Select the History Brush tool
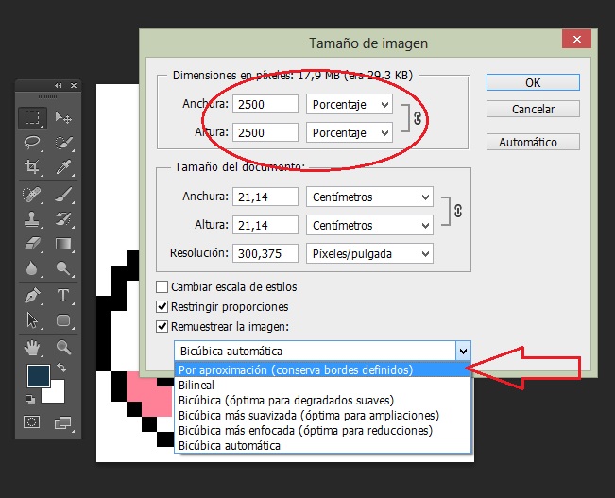Screen dimensions: 615x498 click(x=63, y=219)
